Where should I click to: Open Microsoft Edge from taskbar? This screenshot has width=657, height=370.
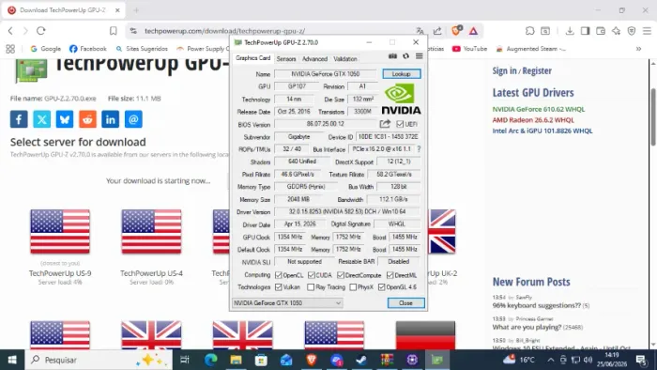(x=211, y=360)
